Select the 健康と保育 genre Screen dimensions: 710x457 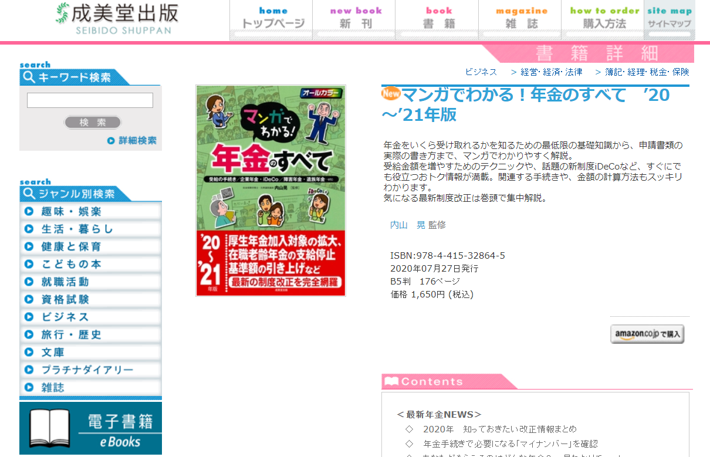(x=90, y=246)
